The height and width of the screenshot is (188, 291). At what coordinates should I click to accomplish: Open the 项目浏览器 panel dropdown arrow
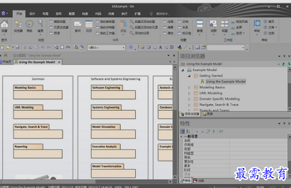[279, 56]
